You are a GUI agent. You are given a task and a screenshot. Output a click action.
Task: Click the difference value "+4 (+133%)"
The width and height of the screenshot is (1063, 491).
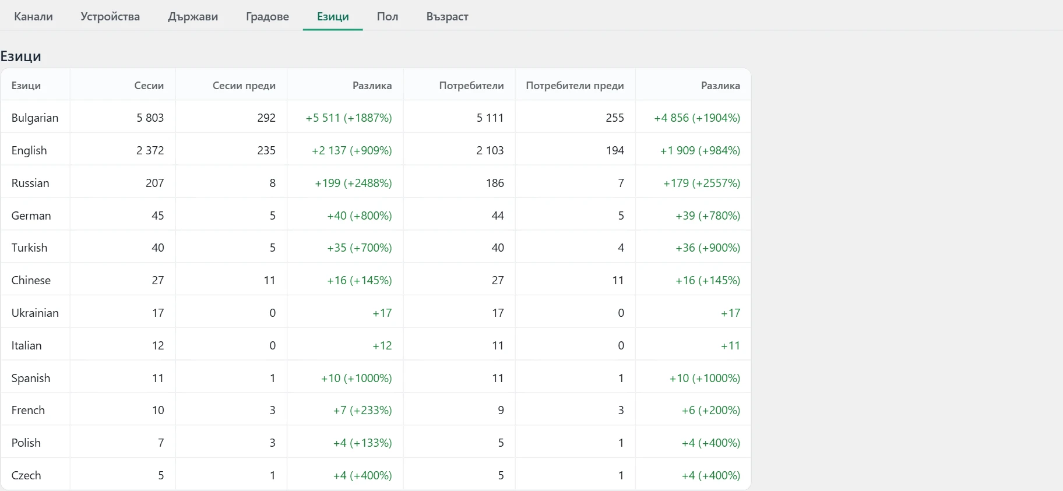coord(362,443)
